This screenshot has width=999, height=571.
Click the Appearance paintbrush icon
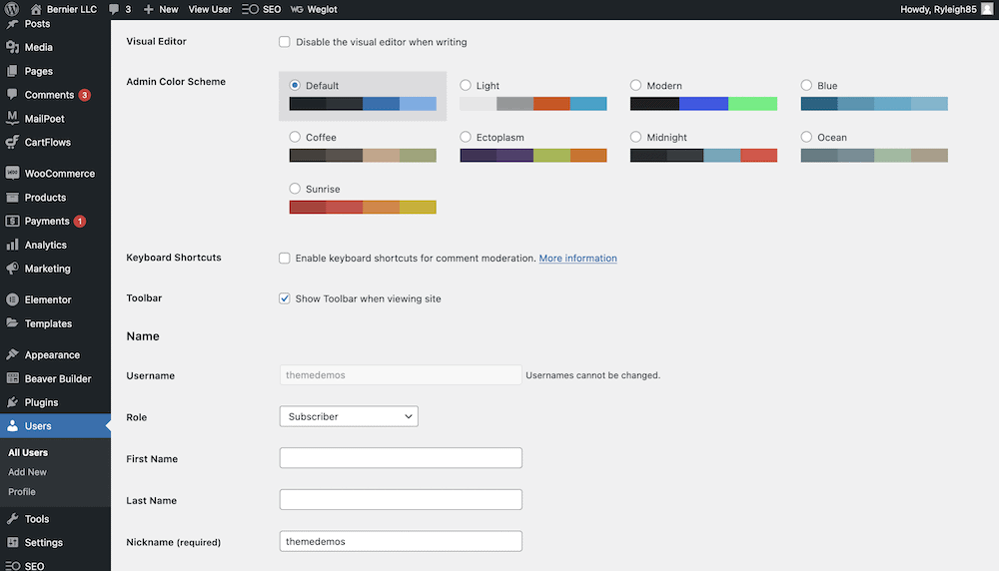tap(12, 354)
